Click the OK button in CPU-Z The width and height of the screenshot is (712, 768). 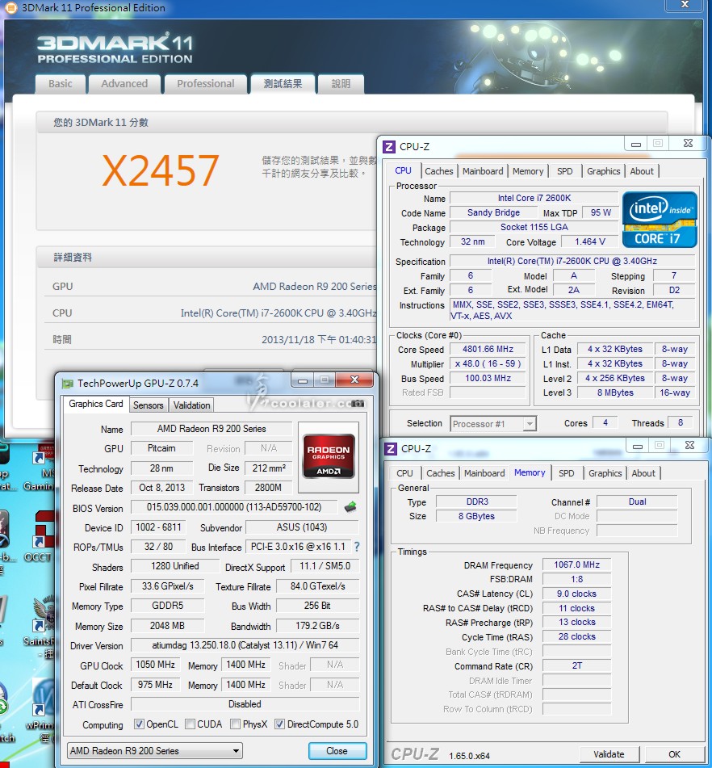click(x=674, y=754)
